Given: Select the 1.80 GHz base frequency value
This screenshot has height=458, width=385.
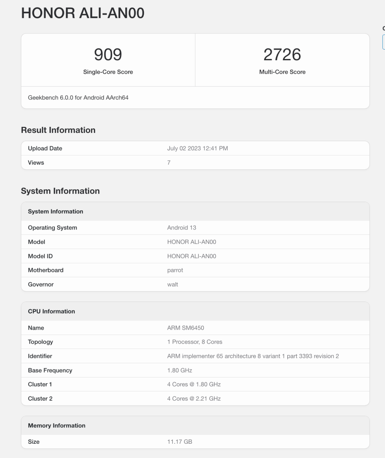Looking at the screenshot, I should pyautogui.click(x=180, y=370).
